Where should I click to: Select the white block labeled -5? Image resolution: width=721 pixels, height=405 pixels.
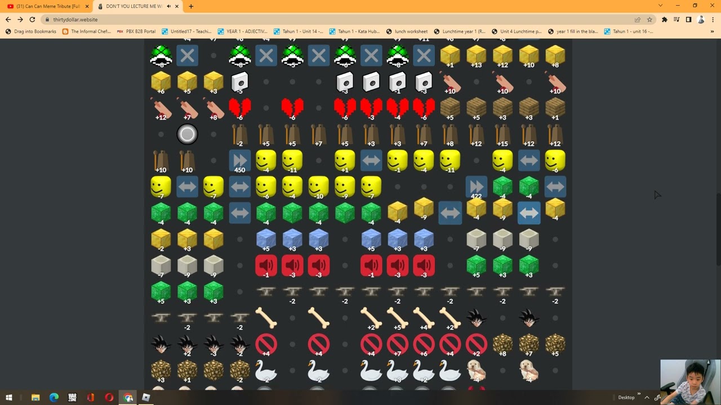click(x=240, y=82)
